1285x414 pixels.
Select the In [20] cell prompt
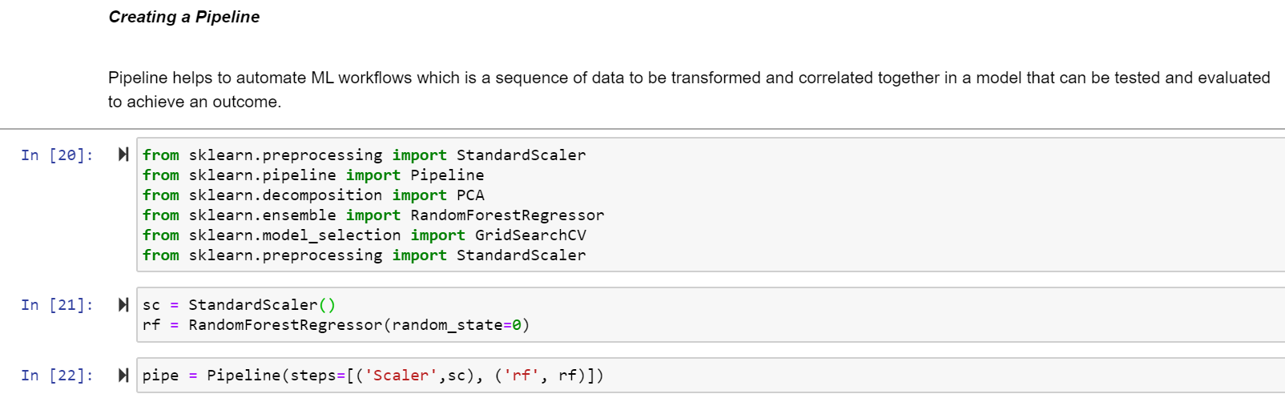tap(57, 155)
